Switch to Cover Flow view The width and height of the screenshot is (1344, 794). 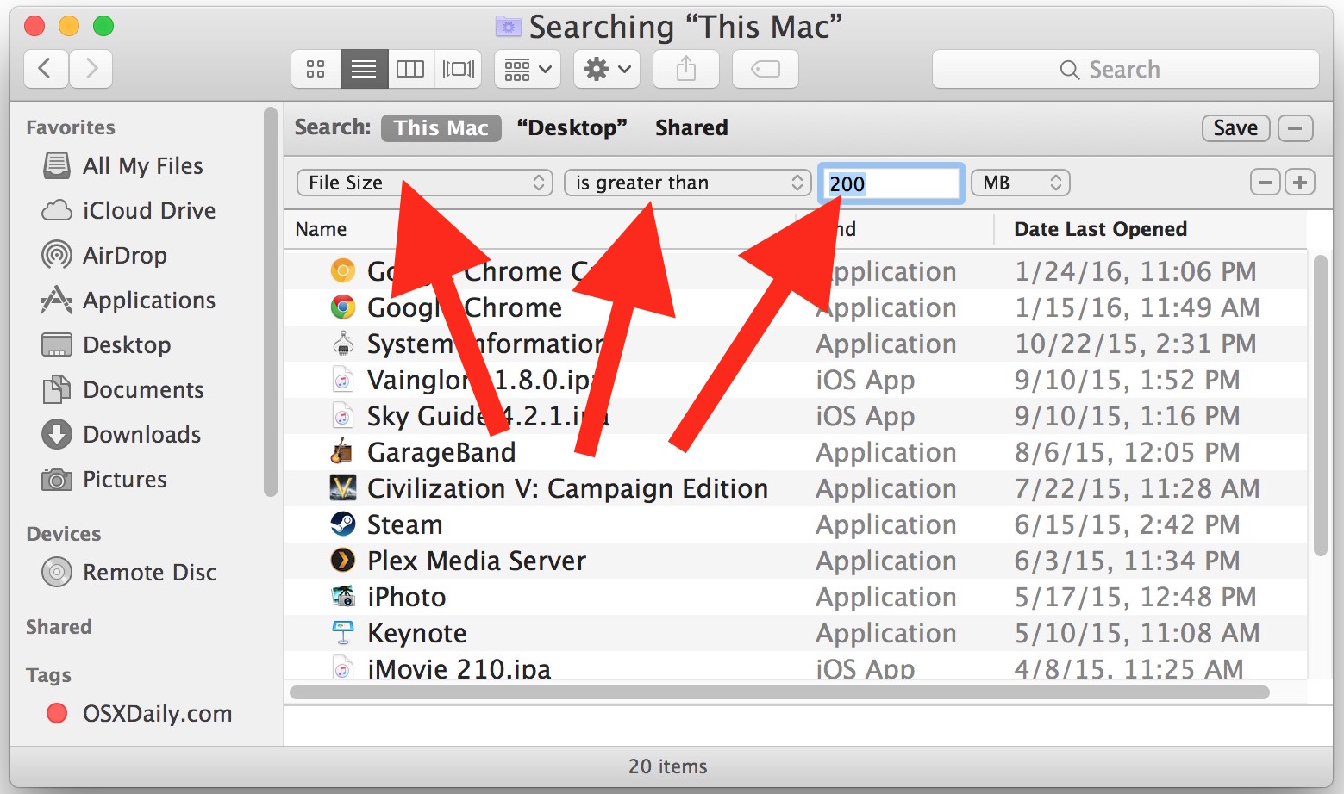(x=457, y=69)
